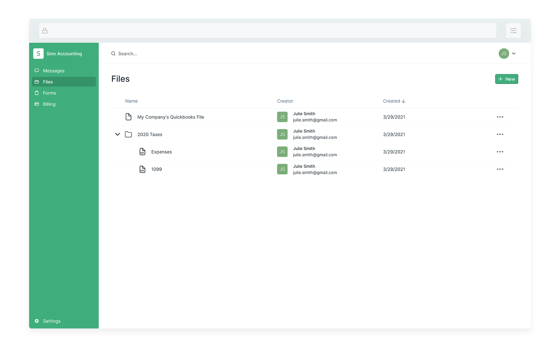Open Forms from the sidebar
560x347 pixels.
click(49, 93)
